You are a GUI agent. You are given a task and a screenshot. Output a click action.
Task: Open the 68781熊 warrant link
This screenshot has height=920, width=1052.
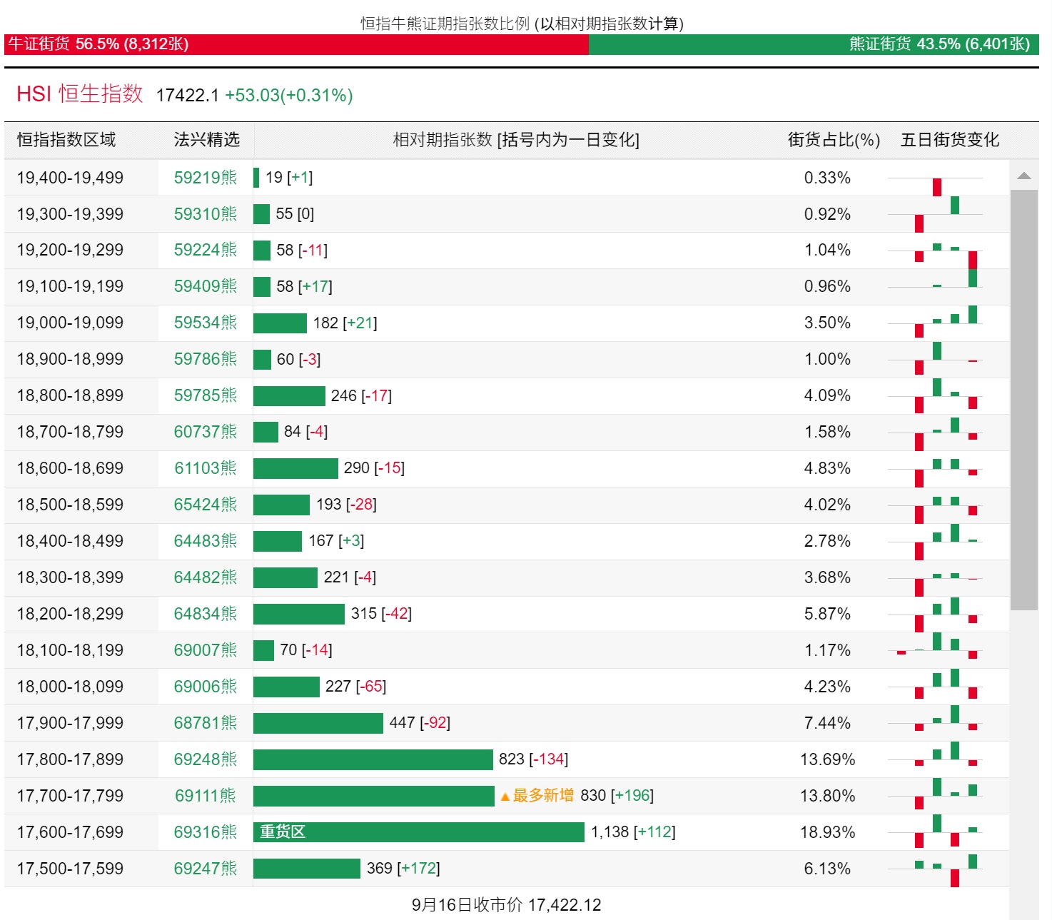coord(205,723)
